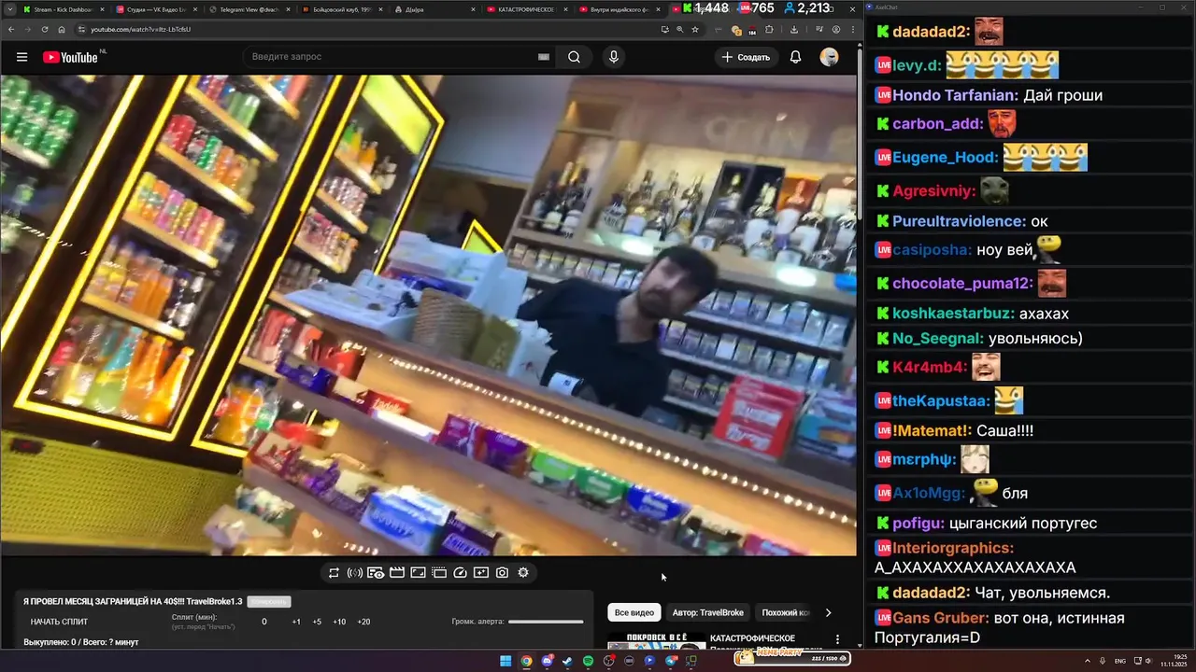Image resolution: width=1196 pixels, height=672 pixels.
Task: Click the YouTube search magnifier button
Action: [x=574, y=57]
